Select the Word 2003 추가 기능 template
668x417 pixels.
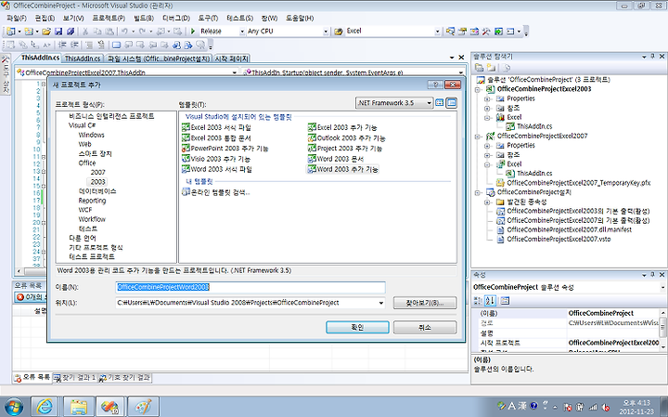[x=343, y=169]
